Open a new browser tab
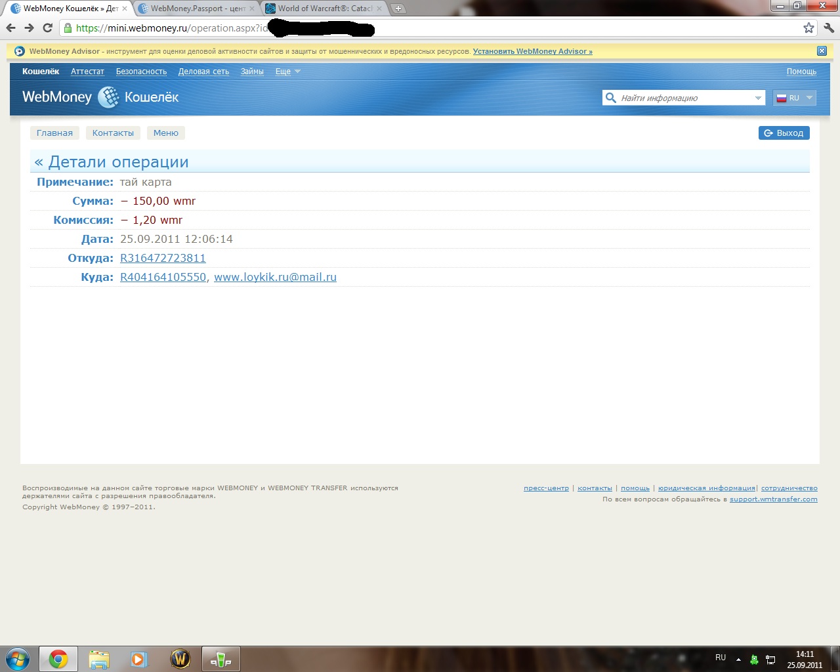Viewport: 840px width, 672px height. pyautogui.click(x=398, y=9)
